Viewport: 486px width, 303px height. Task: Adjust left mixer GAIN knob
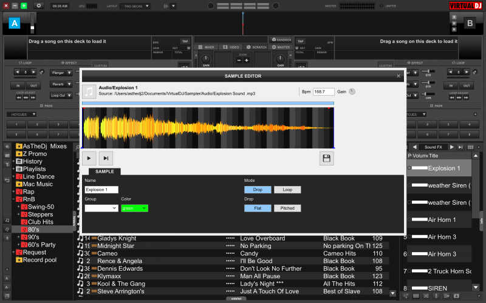click(206, 59)
